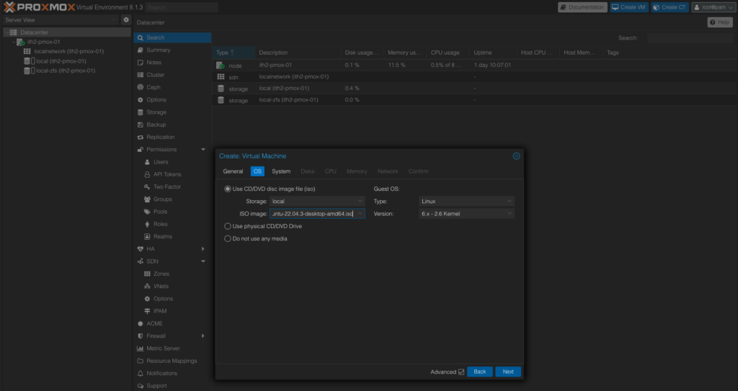Open ACME in the Datacenter menu
Screen dimensions: 738x391
(172, 323)
